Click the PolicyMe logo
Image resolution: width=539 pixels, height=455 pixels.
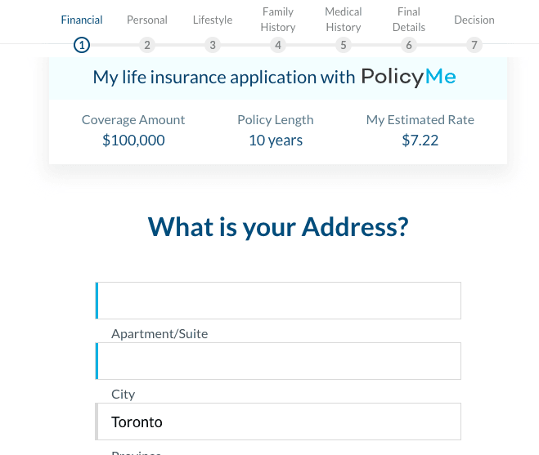coord(408,77)
